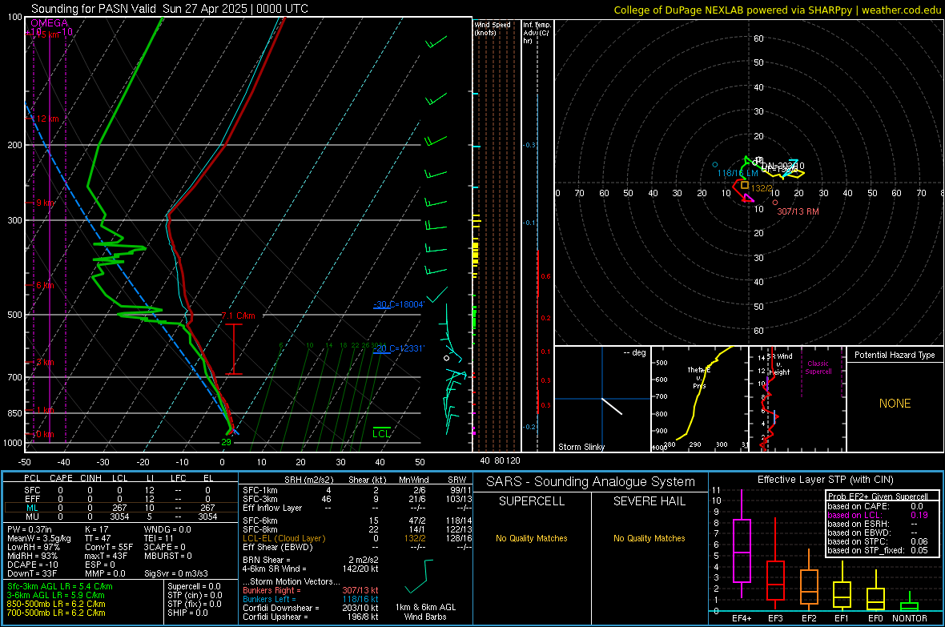Click the 'SRH (m2/s2)' column header
Viewport: 945px width, 627px height.
tap(308, 480)
